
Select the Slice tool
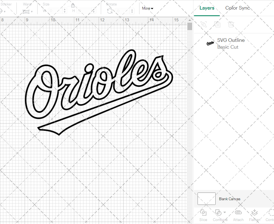[203, 215]
